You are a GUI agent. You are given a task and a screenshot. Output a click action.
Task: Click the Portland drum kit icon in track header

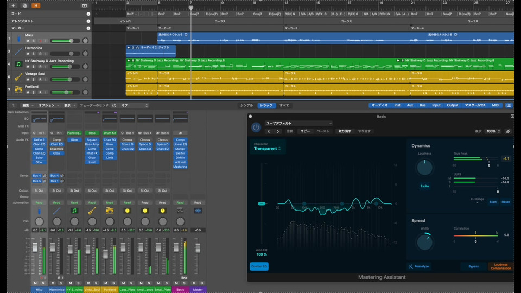[x=18, y=90]
